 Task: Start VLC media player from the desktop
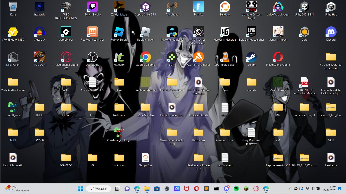click(225, 57)
